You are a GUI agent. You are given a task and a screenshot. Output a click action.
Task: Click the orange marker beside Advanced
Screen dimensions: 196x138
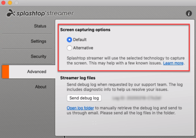click(5, 72)
